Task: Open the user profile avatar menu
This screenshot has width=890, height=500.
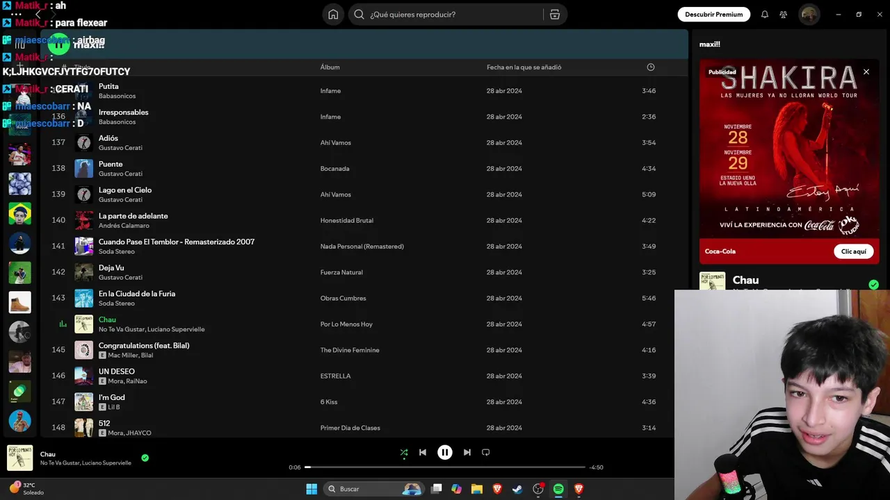Action: (x=809, y=14)
